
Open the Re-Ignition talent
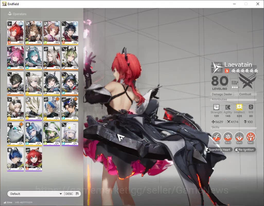(x=245, y=150)
